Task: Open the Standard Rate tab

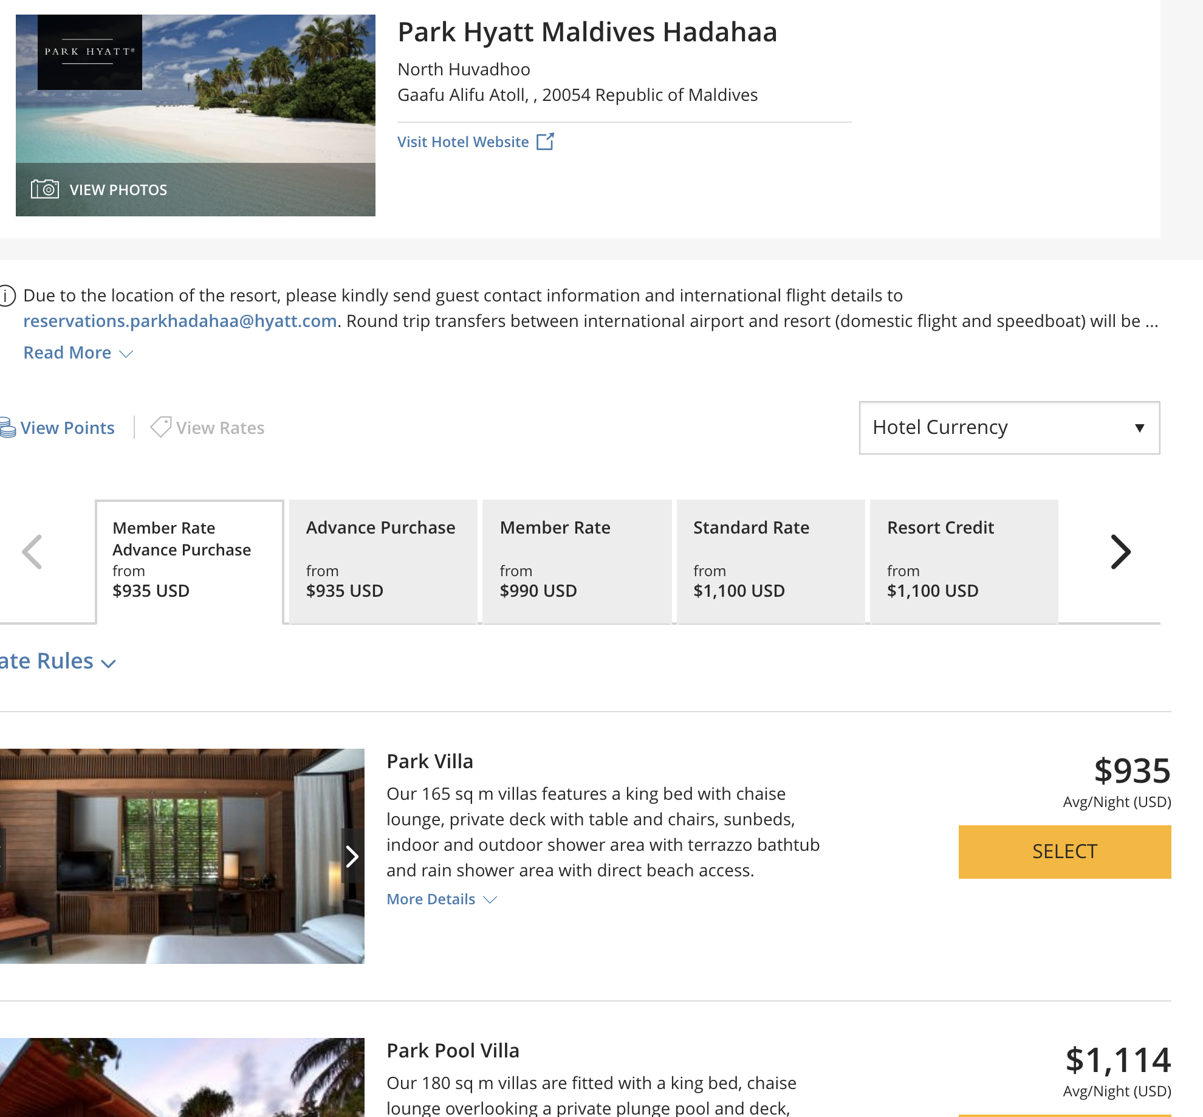Action: (770, 559)
